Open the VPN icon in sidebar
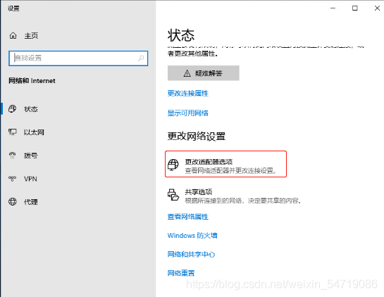 point(12,179)
